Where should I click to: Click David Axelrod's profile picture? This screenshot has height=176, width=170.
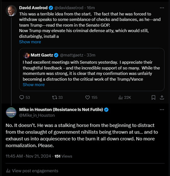[x=11, y=10]
